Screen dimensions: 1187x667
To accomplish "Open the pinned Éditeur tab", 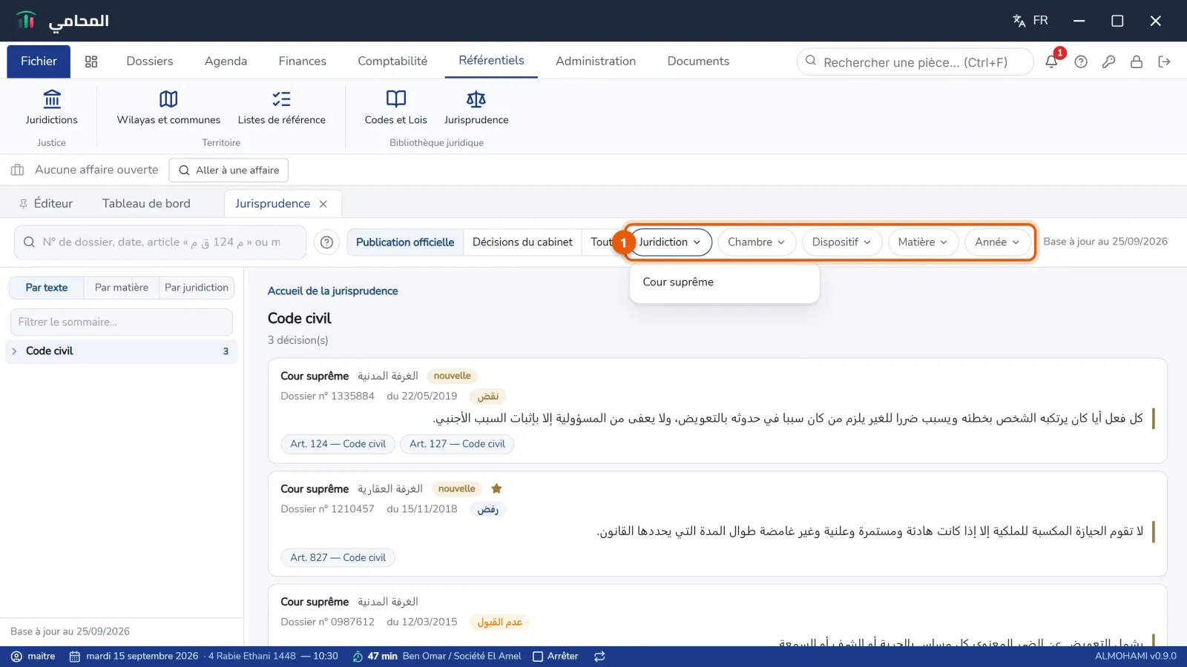I will point(46,204).
